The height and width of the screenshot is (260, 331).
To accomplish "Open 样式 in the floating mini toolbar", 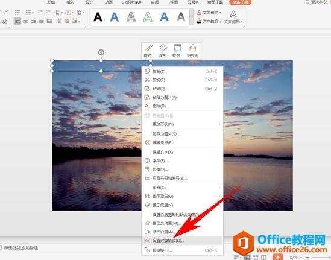I will coord(148,51).
